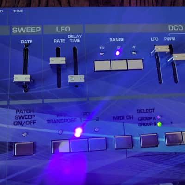Click the SWEEP section header

click(26, 30)
